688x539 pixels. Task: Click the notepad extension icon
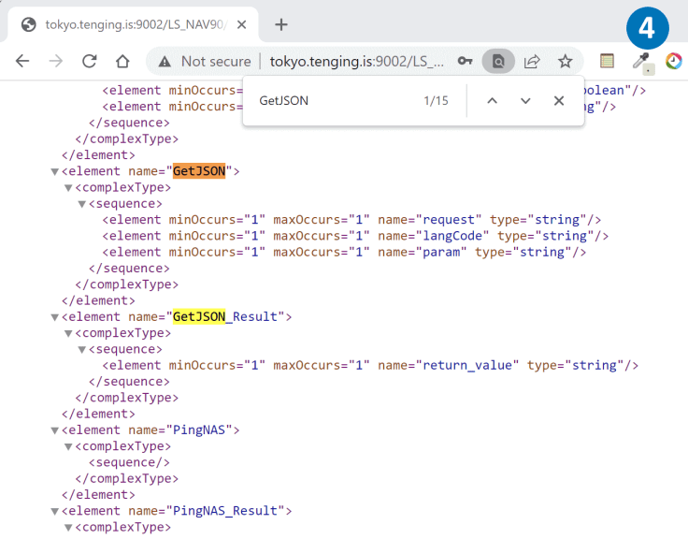pos(607,61)
